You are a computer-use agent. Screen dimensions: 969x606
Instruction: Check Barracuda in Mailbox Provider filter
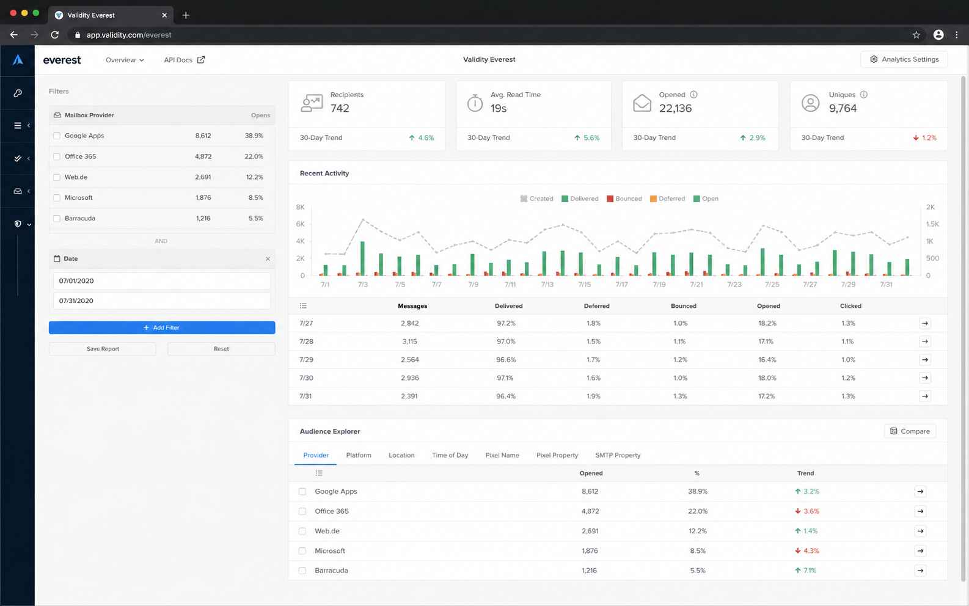[x=57, y=219]
